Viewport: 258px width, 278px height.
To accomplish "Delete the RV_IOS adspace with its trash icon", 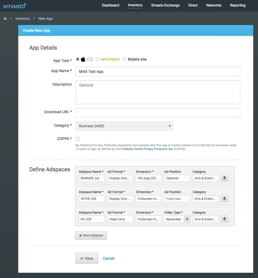I will tap(224, 219).
